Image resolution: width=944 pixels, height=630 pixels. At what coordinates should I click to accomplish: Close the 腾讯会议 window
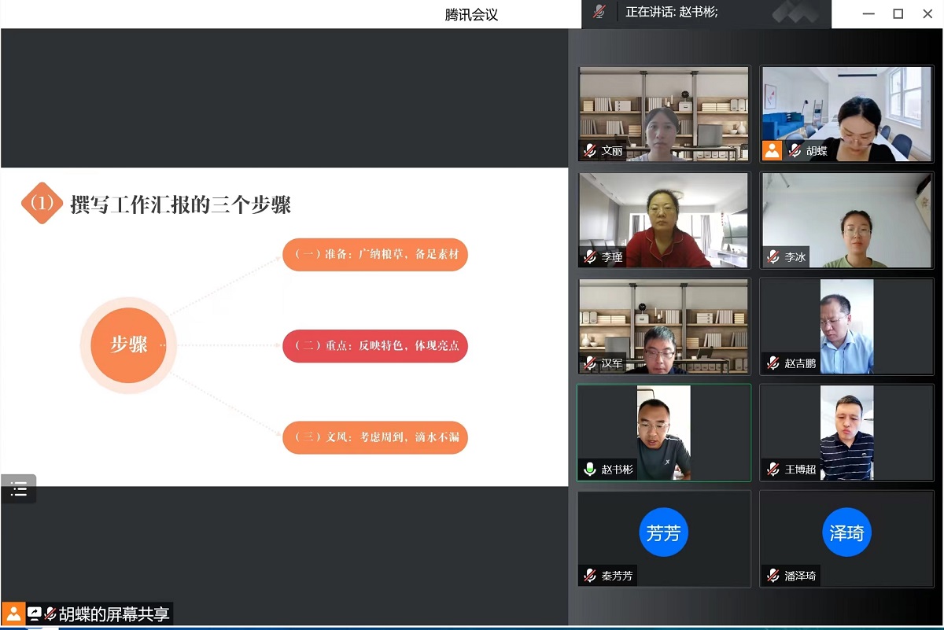coord(927,13)
